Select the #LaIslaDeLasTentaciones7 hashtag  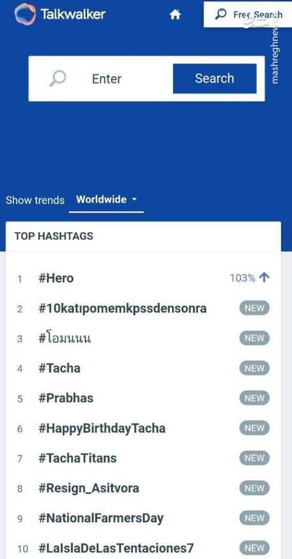(116, 548)
